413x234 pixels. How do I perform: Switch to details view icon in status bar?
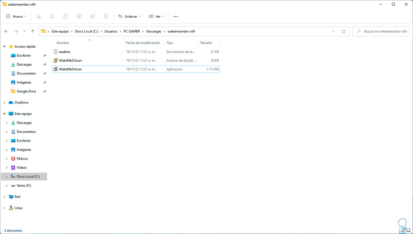pyautogui.click(x=403, y=231)
